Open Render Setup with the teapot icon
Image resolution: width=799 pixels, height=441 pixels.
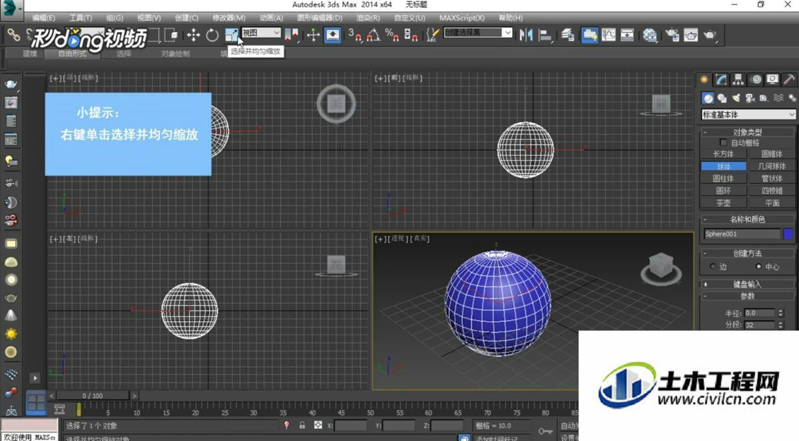click(x=672, y=35)
